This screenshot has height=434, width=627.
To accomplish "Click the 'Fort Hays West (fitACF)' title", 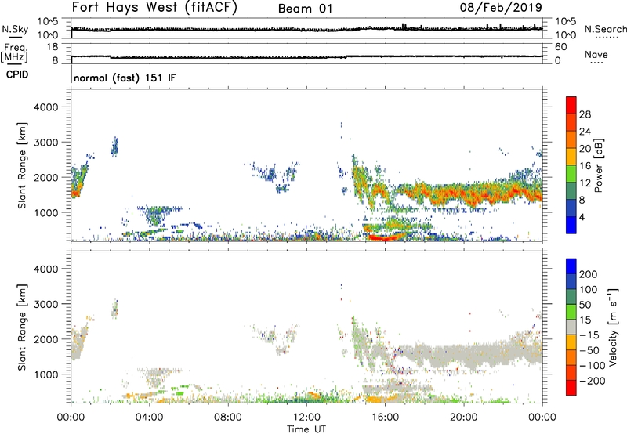I will (154, 7).
